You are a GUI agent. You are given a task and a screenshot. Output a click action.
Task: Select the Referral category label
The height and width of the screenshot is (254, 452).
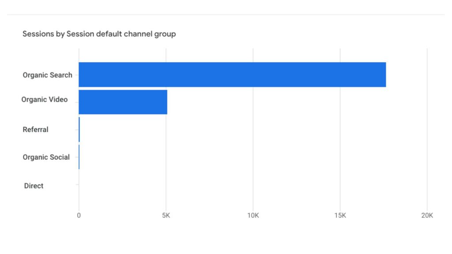[x=35, y=130]
